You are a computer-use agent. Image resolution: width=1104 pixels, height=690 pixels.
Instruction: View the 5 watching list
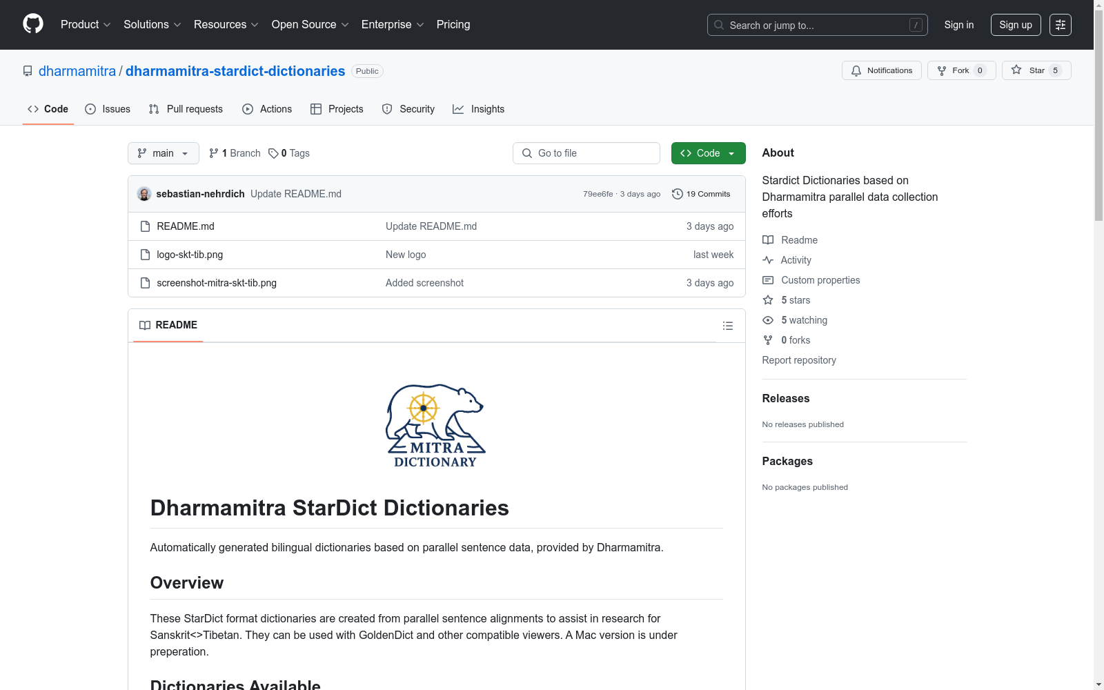795,320
